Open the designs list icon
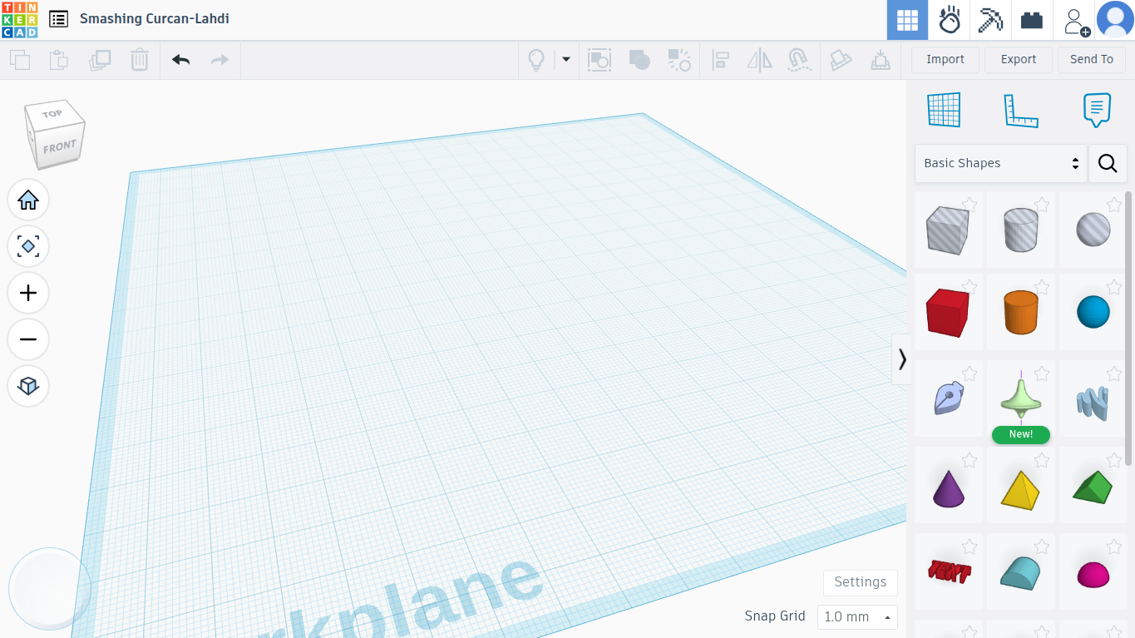The height and width of the screenshot is (638, 1135). coord(58,18)
